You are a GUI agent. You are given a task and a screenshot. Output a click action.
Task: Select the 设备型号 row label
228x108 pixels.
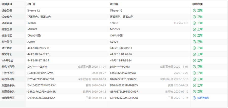[x=7, y=11]
